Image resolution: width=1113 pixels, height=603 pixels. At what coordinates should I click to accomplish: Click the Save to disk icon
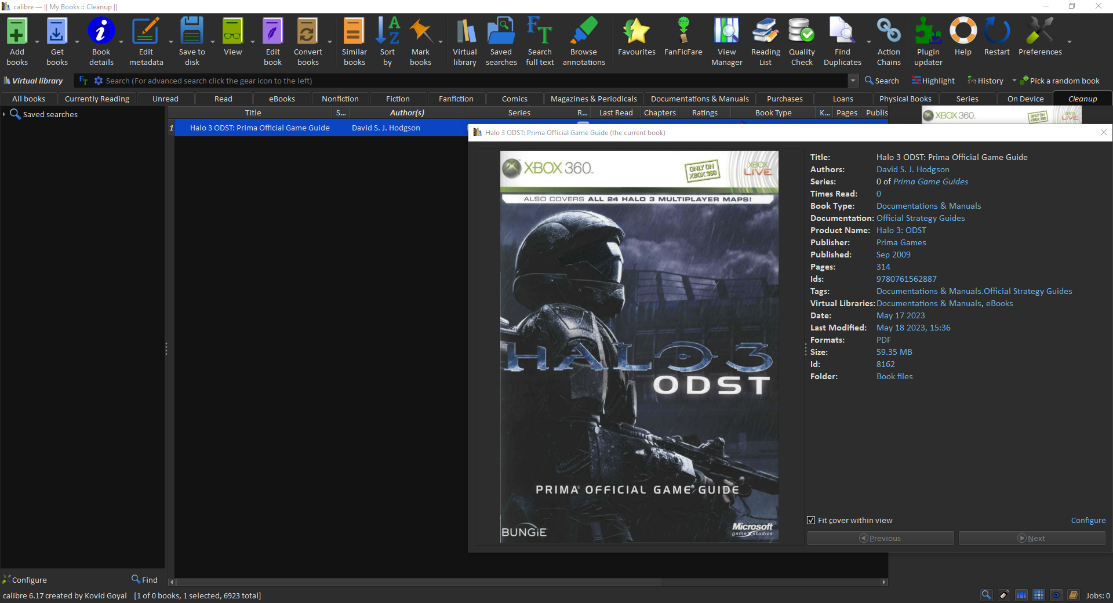tap(192, 31)
